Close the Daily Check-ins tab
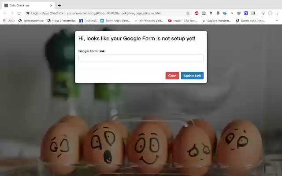The image size is (282, 176). click(x=51, y=6)
